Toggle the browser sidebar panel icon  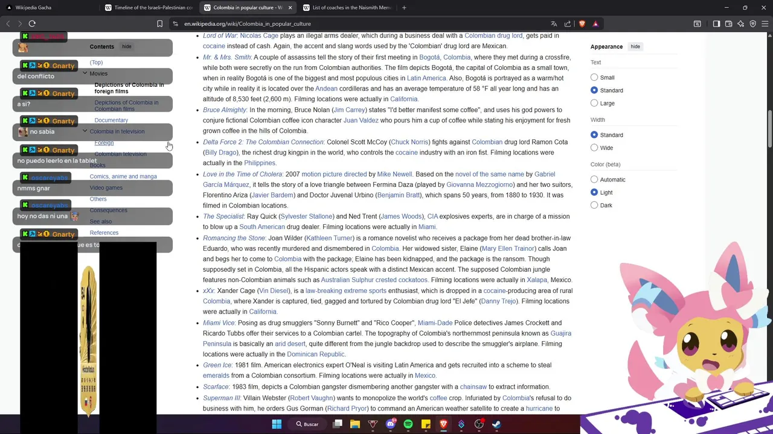[x=716, y=24]
